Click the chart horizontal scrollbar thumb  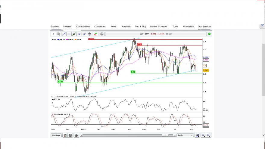click(165, 135)
